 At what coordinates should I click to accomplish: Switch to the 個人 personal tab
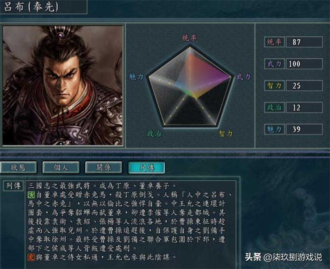point(61,168)
